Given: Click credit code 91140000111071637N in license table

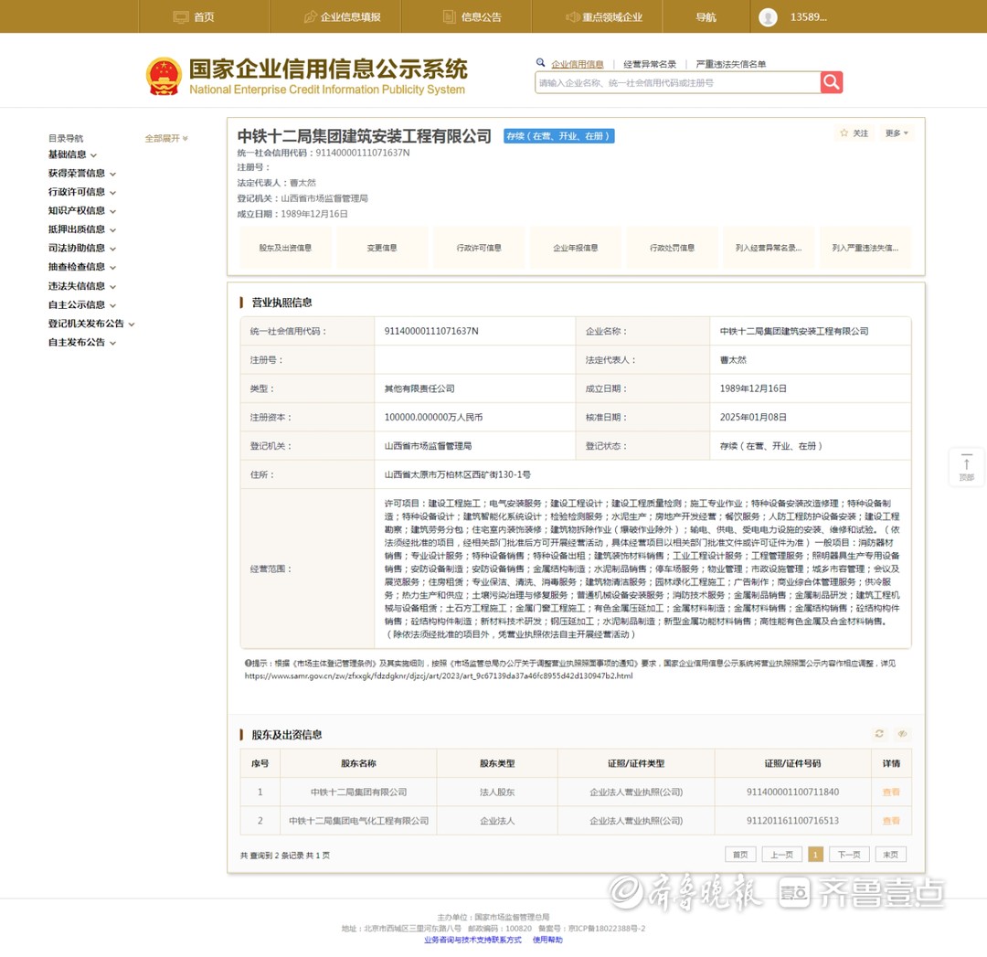Looking at the screenshot, I should [431, 331].
